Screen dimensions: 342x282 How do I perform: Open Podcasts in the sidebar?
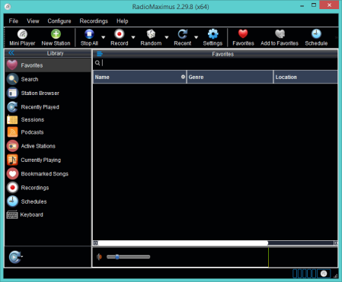pos(48,132)
